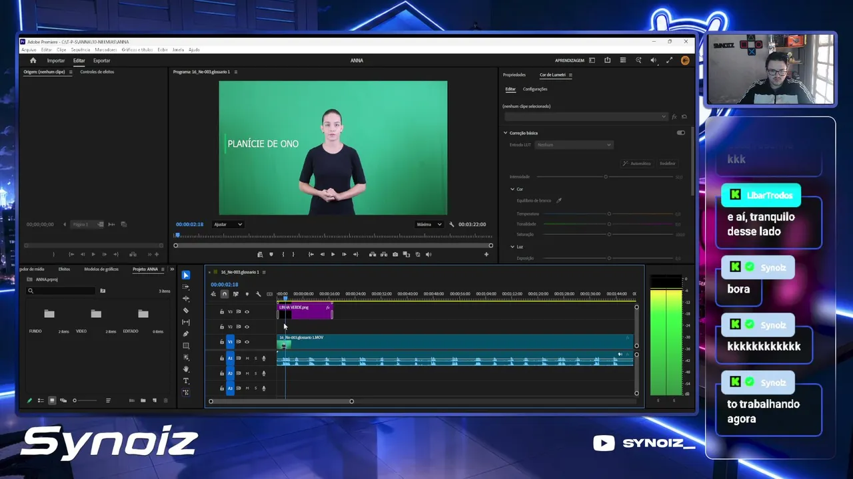This screenshot has width=853, height=479.
Task: Select the Razor tool
Action: coord(186,311)
